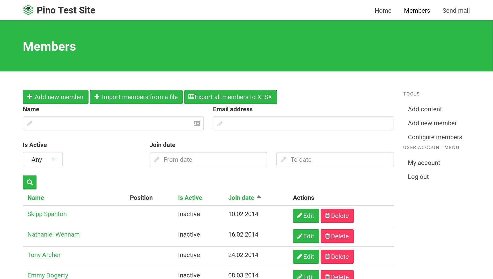Click the table icon on Export XLSX button
This screenshot has width=493, height=279.
pyautogui.click(x=191, y=97)
